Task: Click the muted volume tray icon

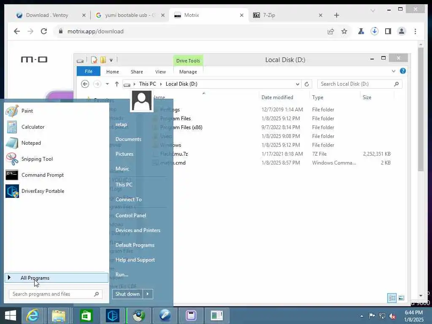Action: tap(392, 316)
